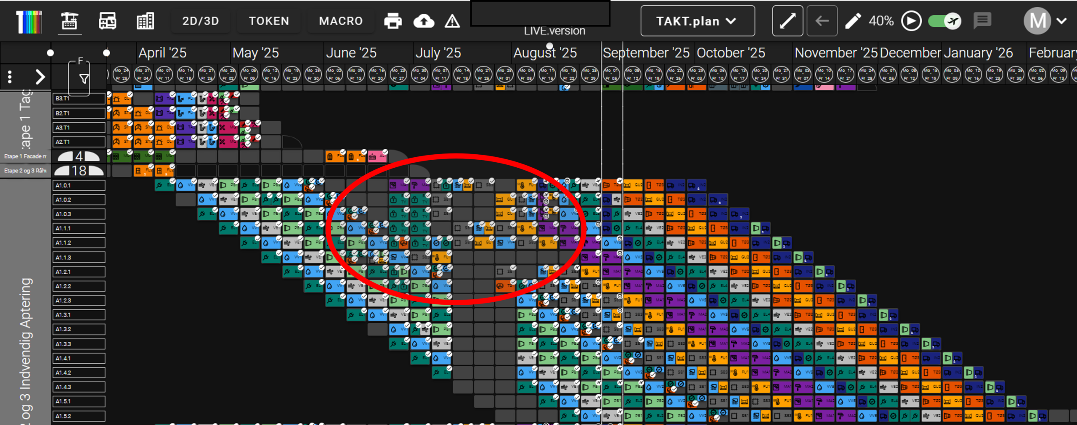Click the M user avatar
This screenshot has width=1077, height=425.
[x=1037, y=21]
